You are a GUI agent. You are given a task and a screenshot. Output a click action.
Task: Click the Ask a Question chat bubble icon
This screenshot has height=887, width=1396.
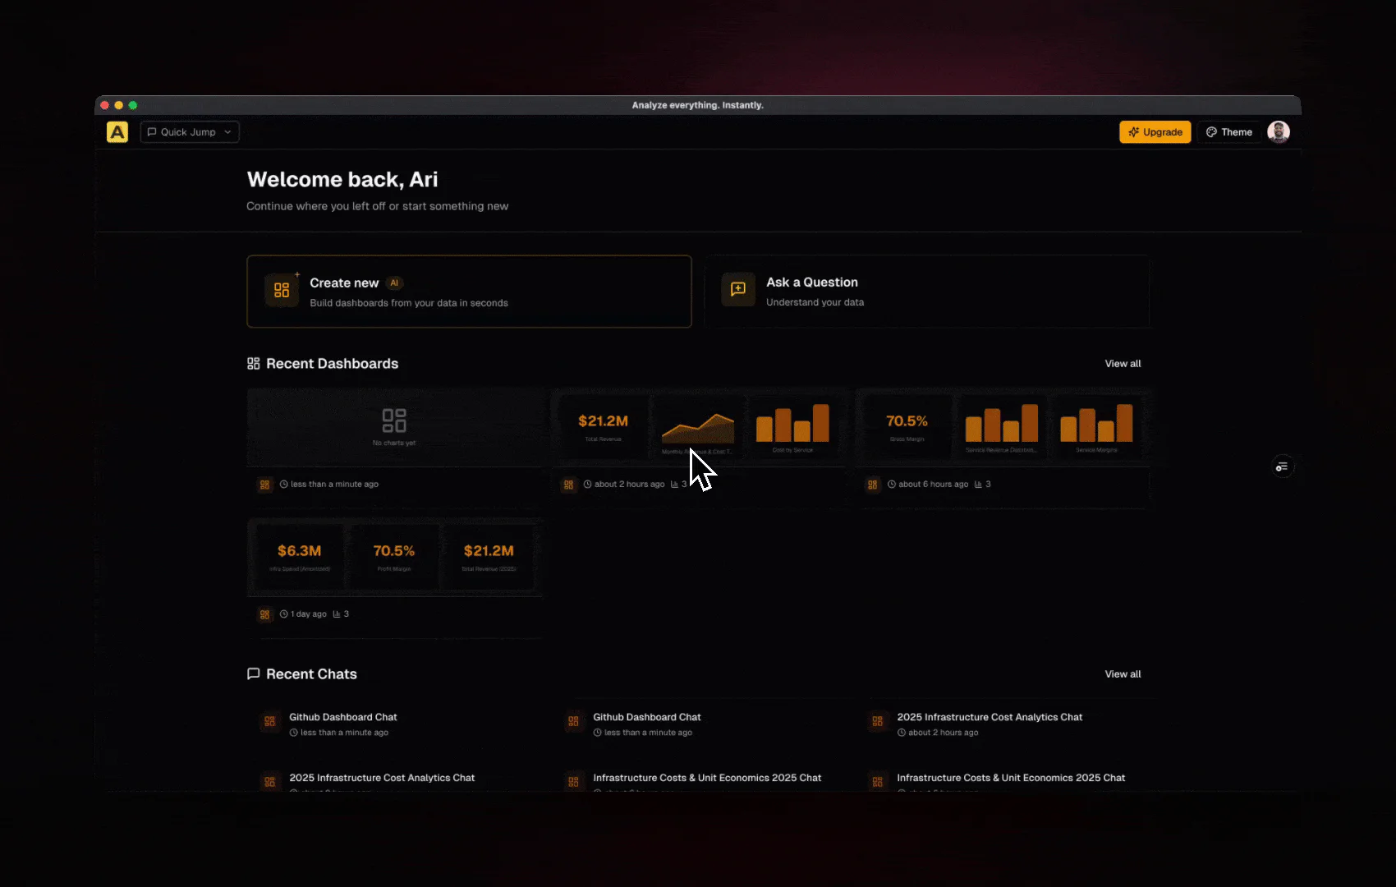pyautogui.click(x=737, y=289)
